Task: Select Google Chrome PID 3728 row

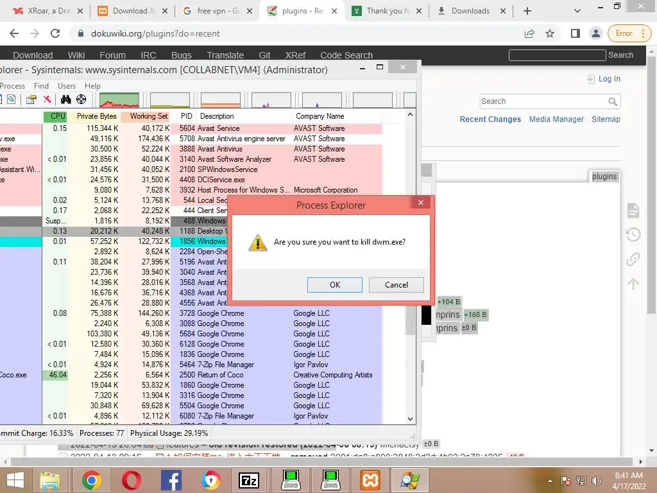Action: coord(191,313)
